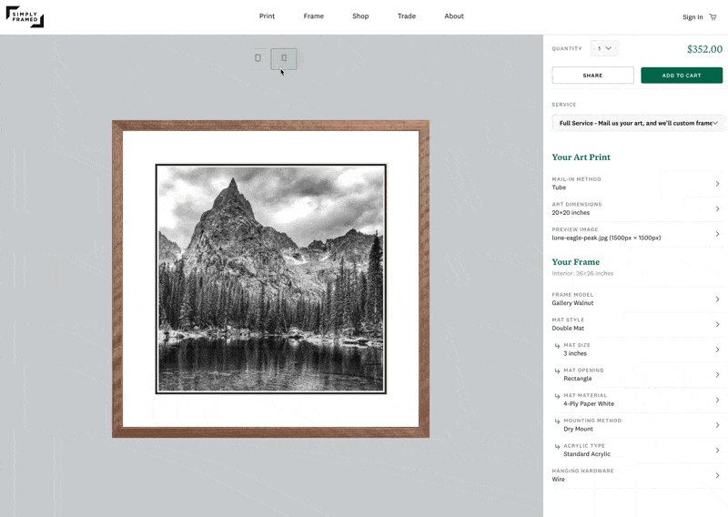Screen dimensions: 728x517
Task: Add the frame to cart
Action: click(x=682, y=76)
